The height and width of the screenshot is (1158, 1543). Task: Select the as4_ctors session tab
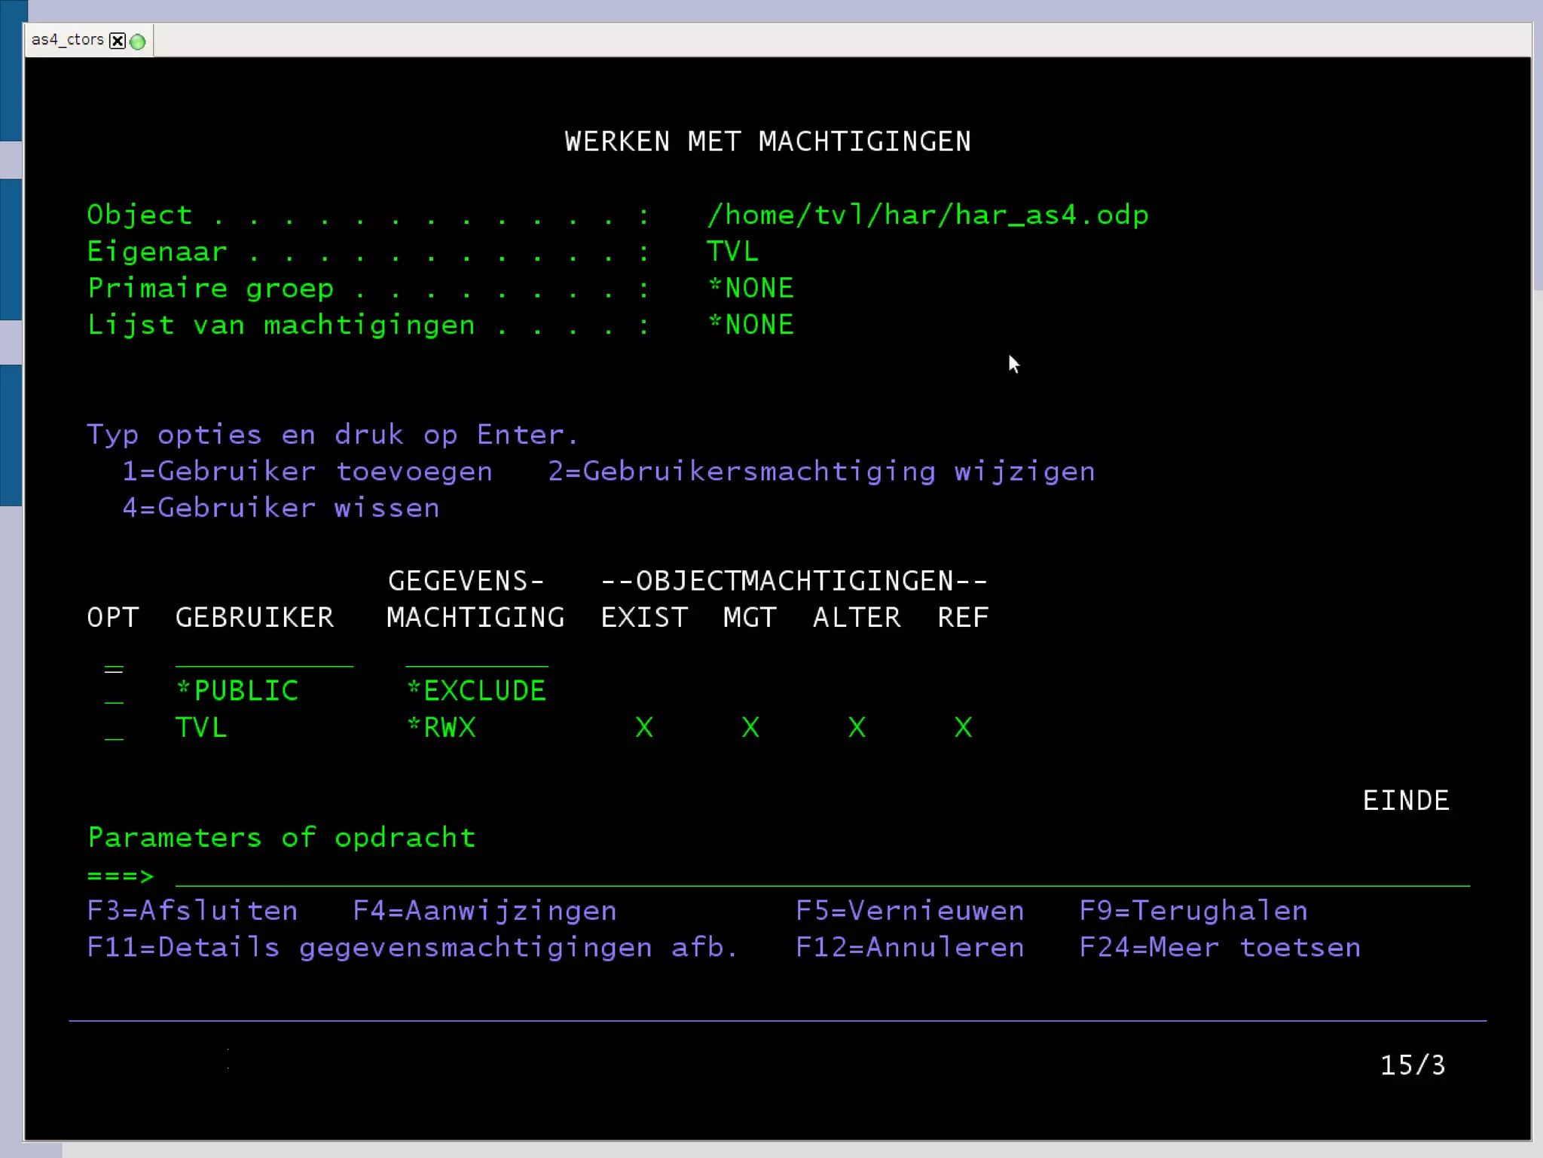pyautogui.click(x=67, y=40)
